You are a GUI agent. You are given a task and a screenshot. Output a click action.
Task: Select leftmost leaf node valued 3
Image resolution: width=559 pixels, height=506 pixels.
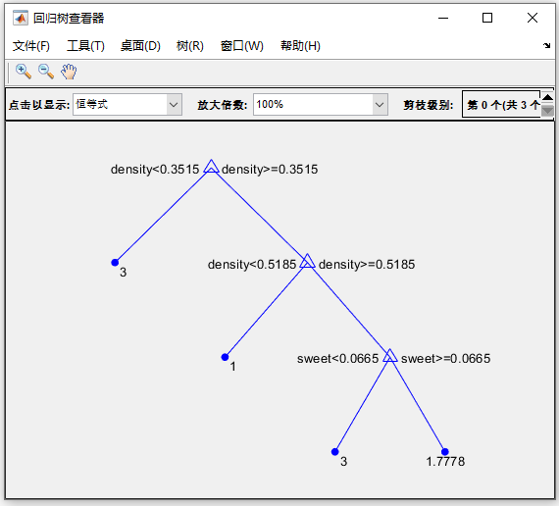click(115, 263)
